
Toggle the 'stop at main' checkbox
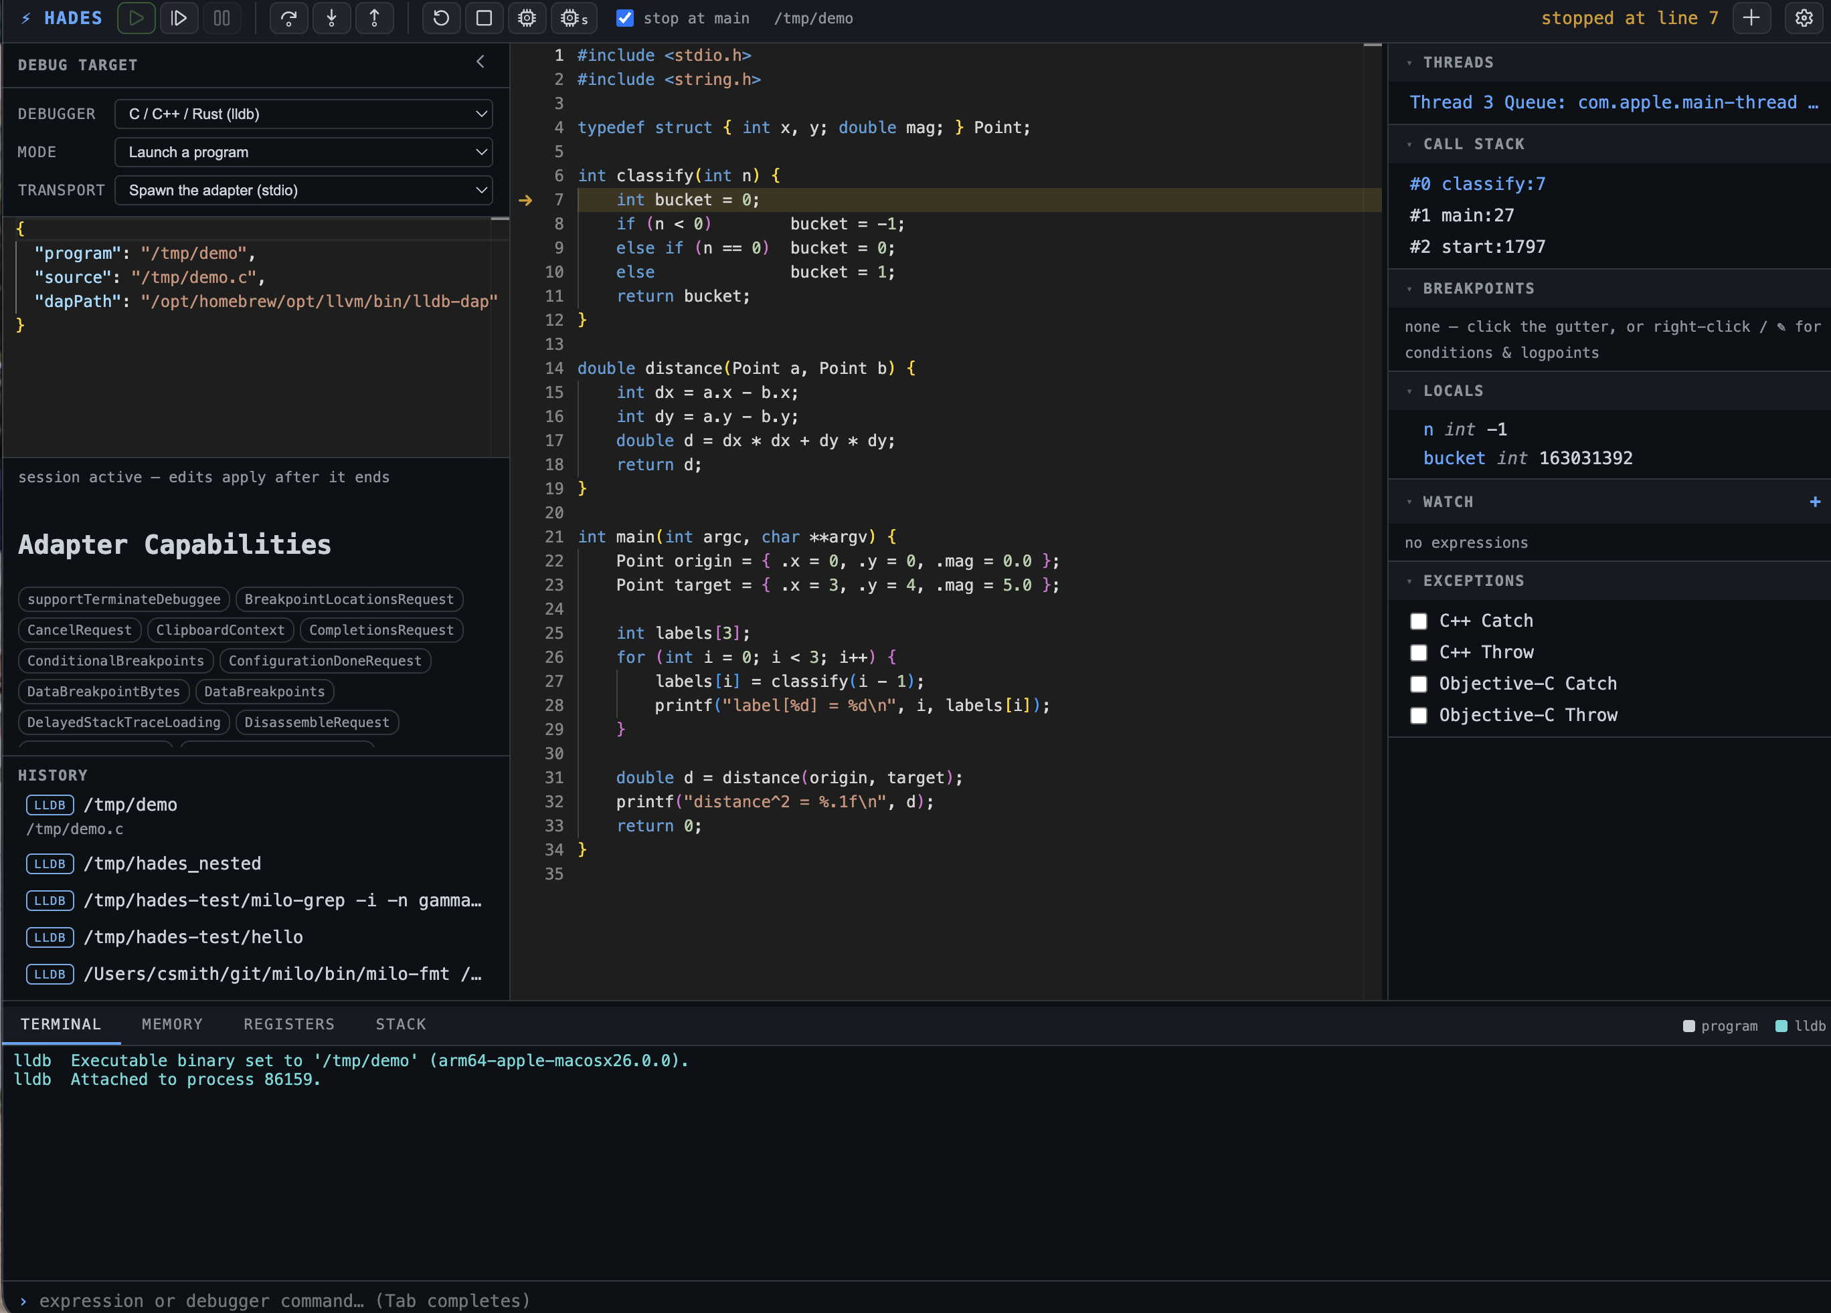coord(625,18)
